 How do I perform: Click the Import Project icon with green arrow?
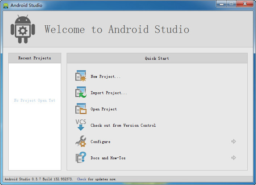80,93
